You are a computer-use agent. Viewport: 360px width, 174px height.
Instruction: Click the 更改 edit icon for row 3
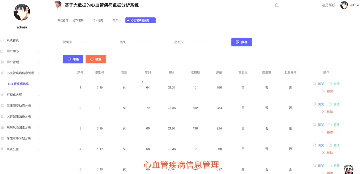(x=330, y=125)
